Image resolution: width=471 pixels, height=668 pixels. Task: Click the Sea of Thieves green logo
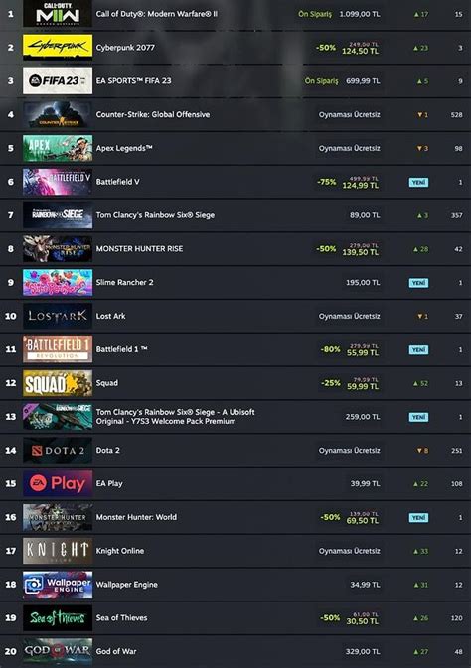pyautogui.click(x=58, y=617)
